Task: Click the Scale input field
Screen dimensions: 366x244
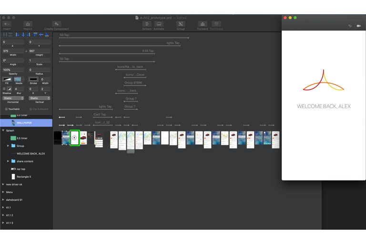Action: (40, 61)
